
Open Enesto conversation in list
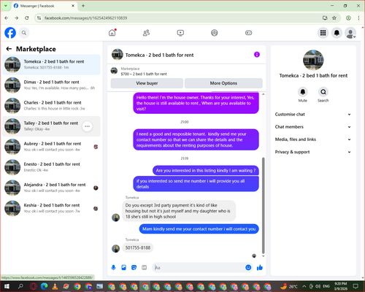click(x=51, y=167)
